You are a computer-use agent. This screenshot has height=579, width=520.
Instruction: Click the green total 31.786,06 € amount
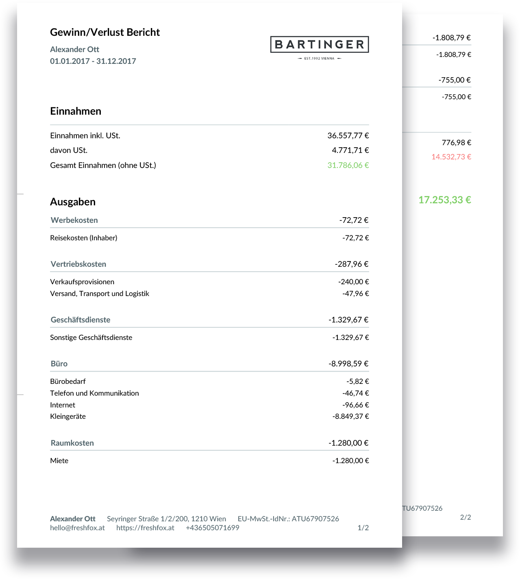348,165
